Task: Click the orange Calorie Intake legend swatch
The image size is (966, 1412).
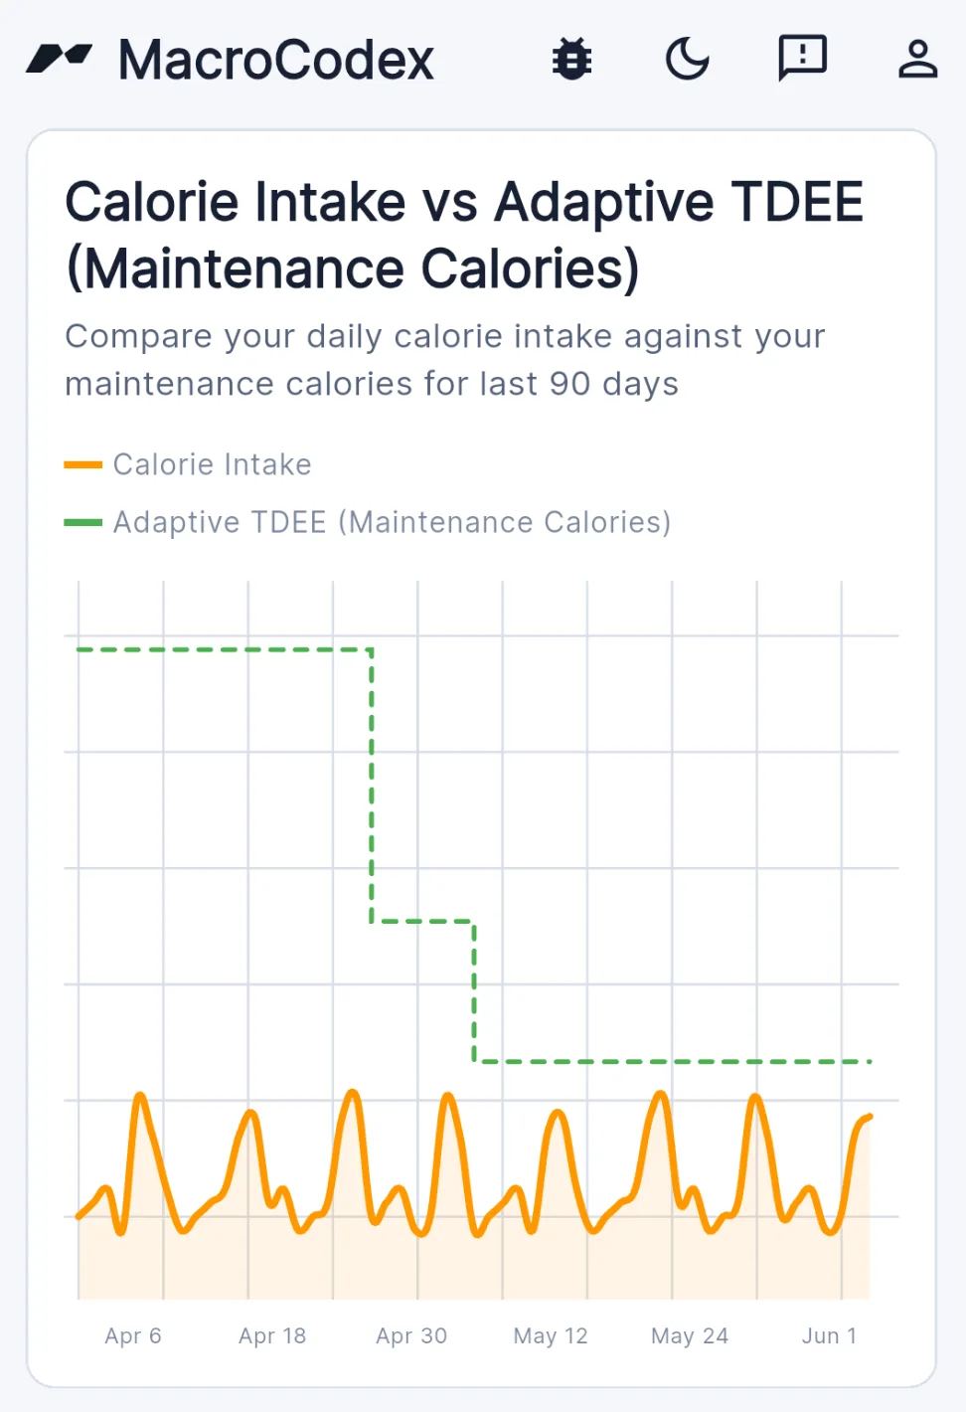Action: [82, 464]
